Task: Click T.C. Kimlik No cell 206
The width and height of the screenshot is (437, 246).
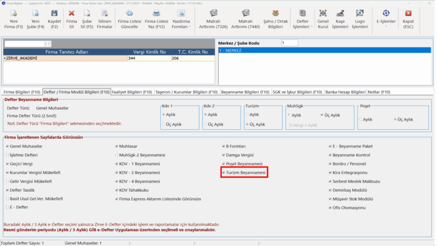Action: (x=193, y=58)
